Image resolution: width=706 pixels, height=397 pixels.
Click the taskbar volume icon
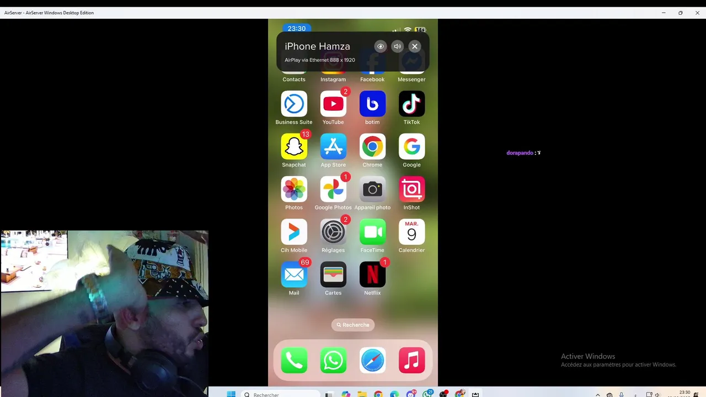pyautogui.click(x=657, y=395)
